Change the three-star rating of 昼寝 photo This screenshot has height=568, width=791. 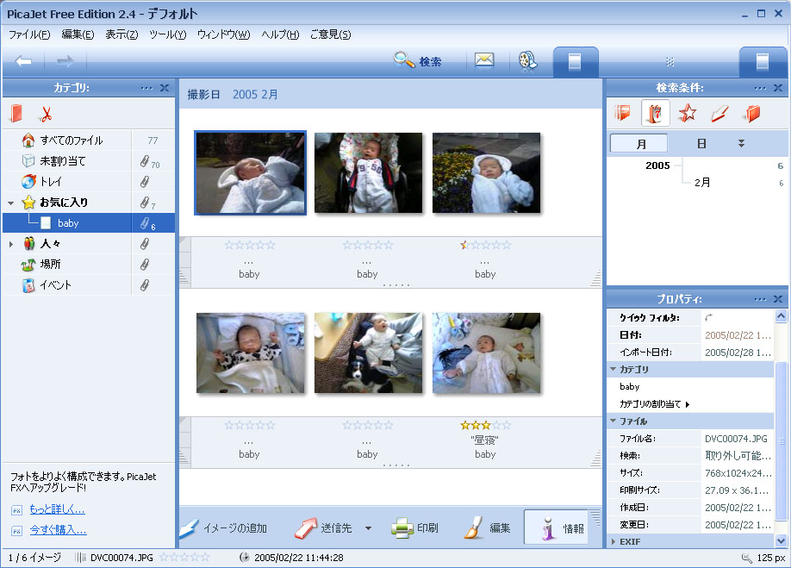[x=485, y=425]
